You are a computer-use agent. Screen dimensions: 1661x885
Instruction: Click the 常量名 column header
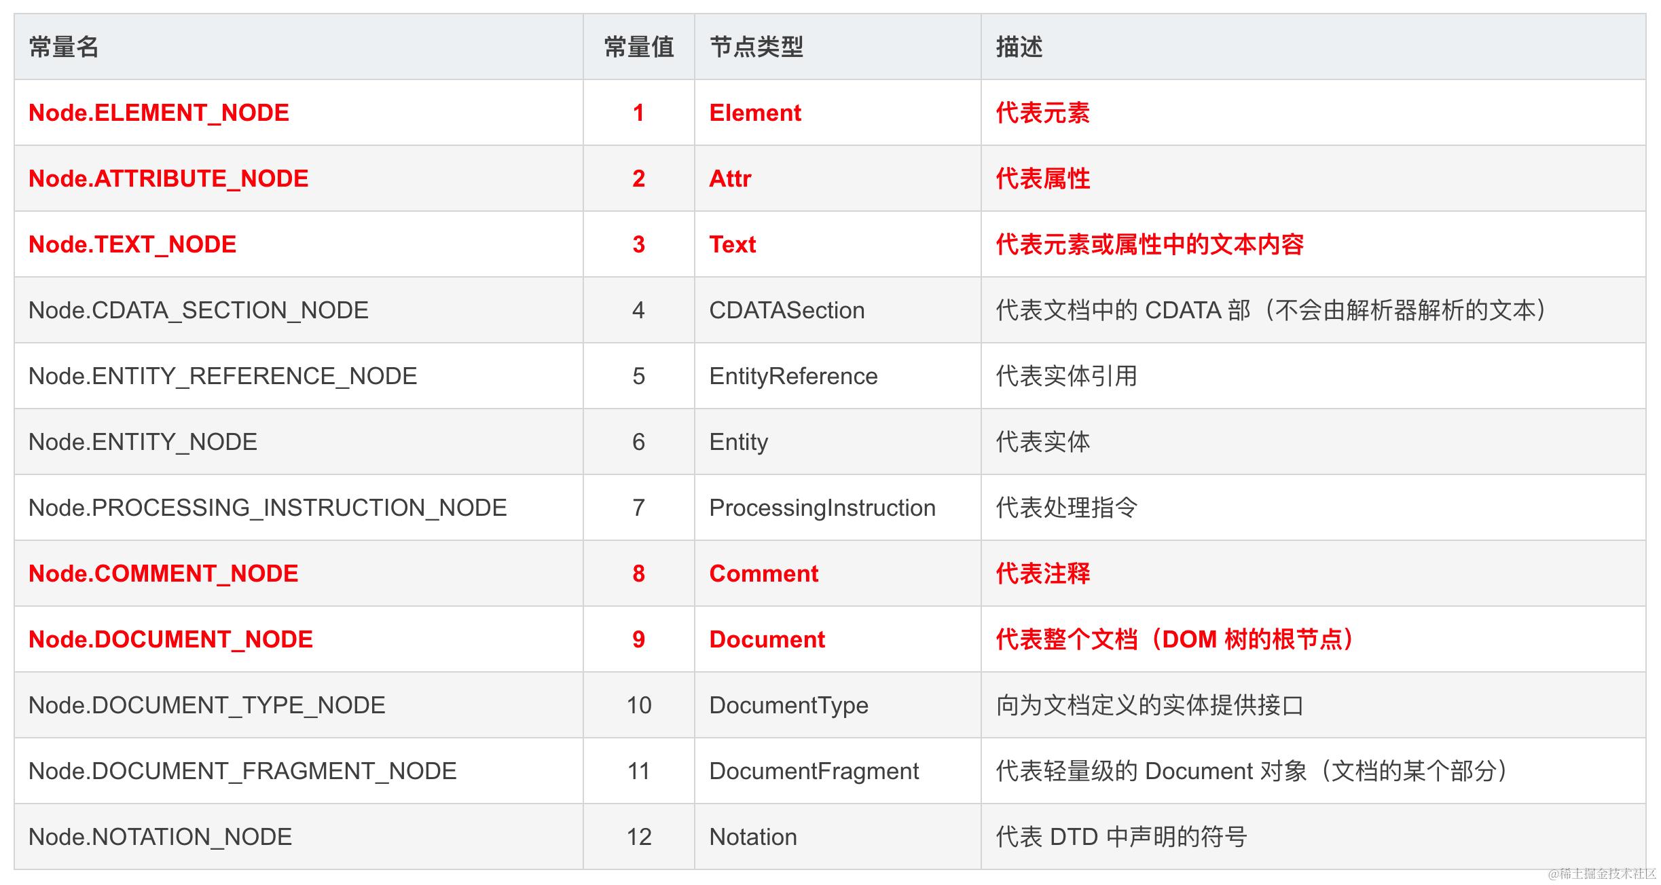pos(65,47)
